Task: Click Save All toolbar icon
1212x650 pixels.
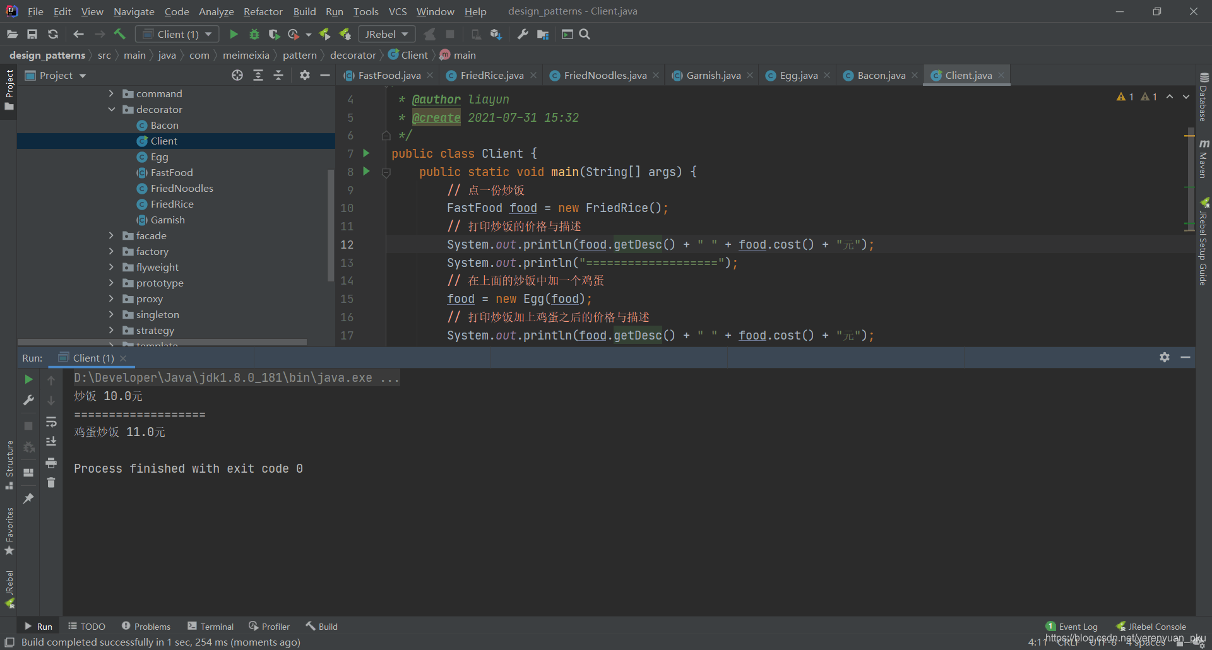Action: (x=32, y=34)
